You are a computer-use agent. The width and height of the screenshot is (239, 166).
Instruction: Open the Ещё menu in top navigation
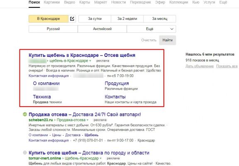click(x=223, y=2)
